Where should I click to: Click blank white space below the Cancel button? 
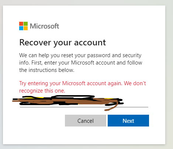tap(86, 135)
